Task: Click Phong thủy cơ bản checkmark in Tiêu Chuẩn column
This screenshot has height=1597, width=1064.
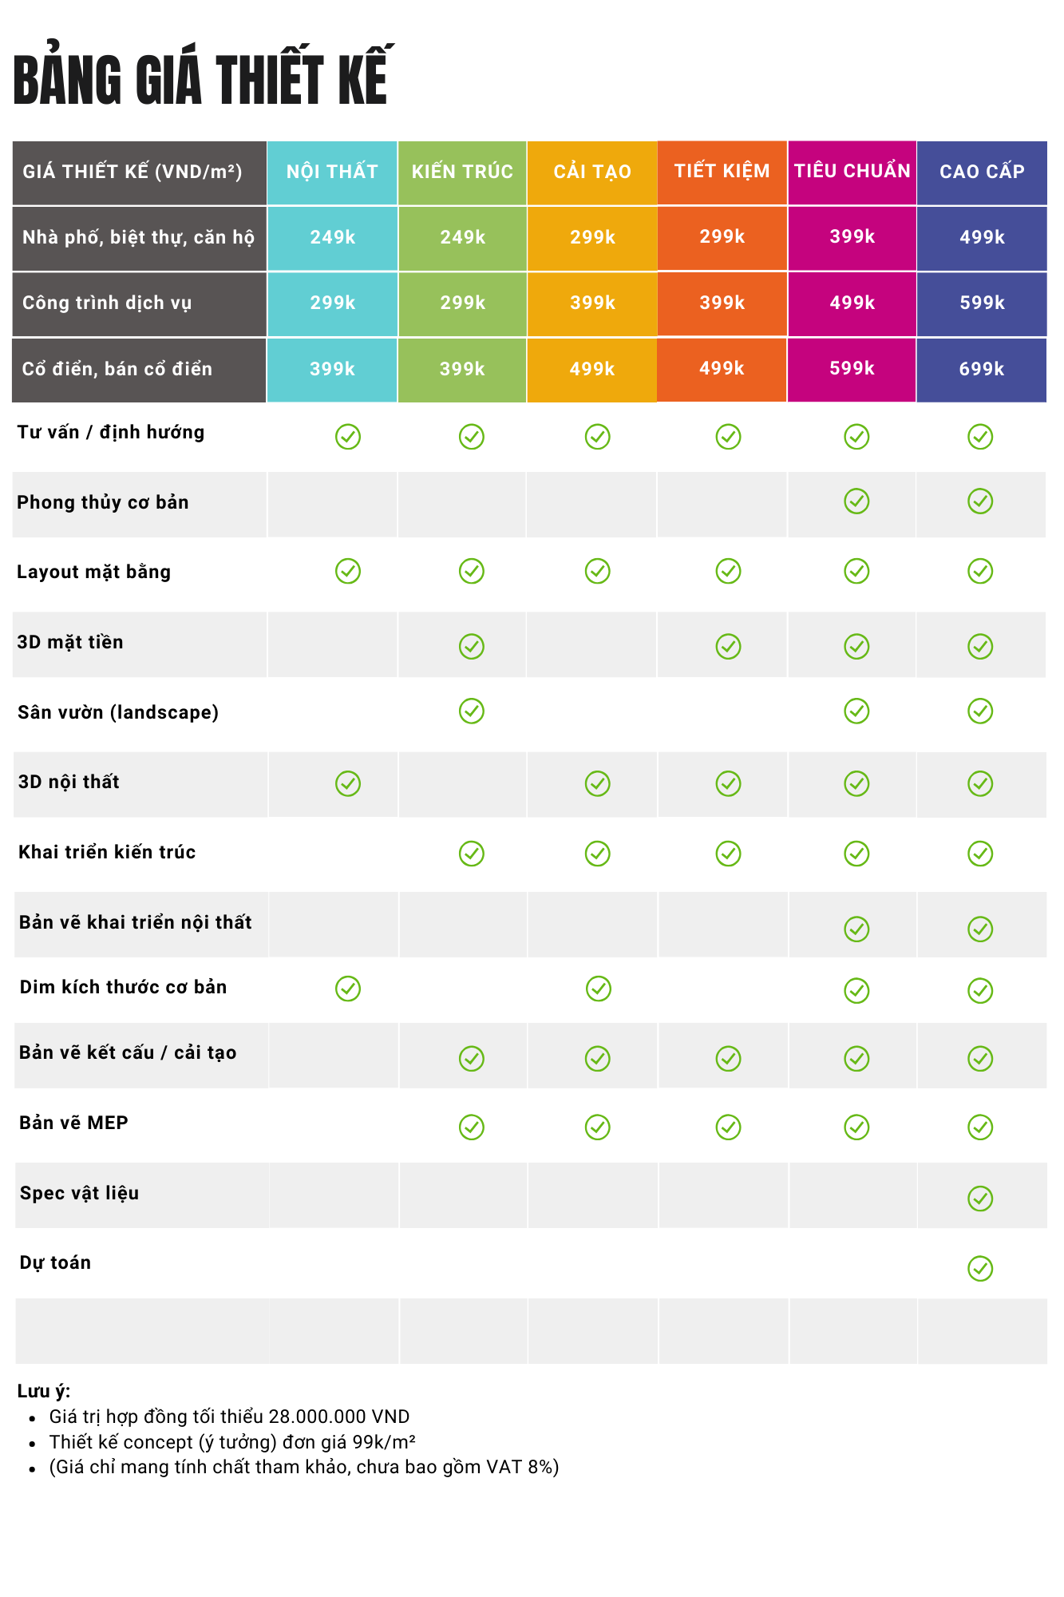Action: [856, 501]
